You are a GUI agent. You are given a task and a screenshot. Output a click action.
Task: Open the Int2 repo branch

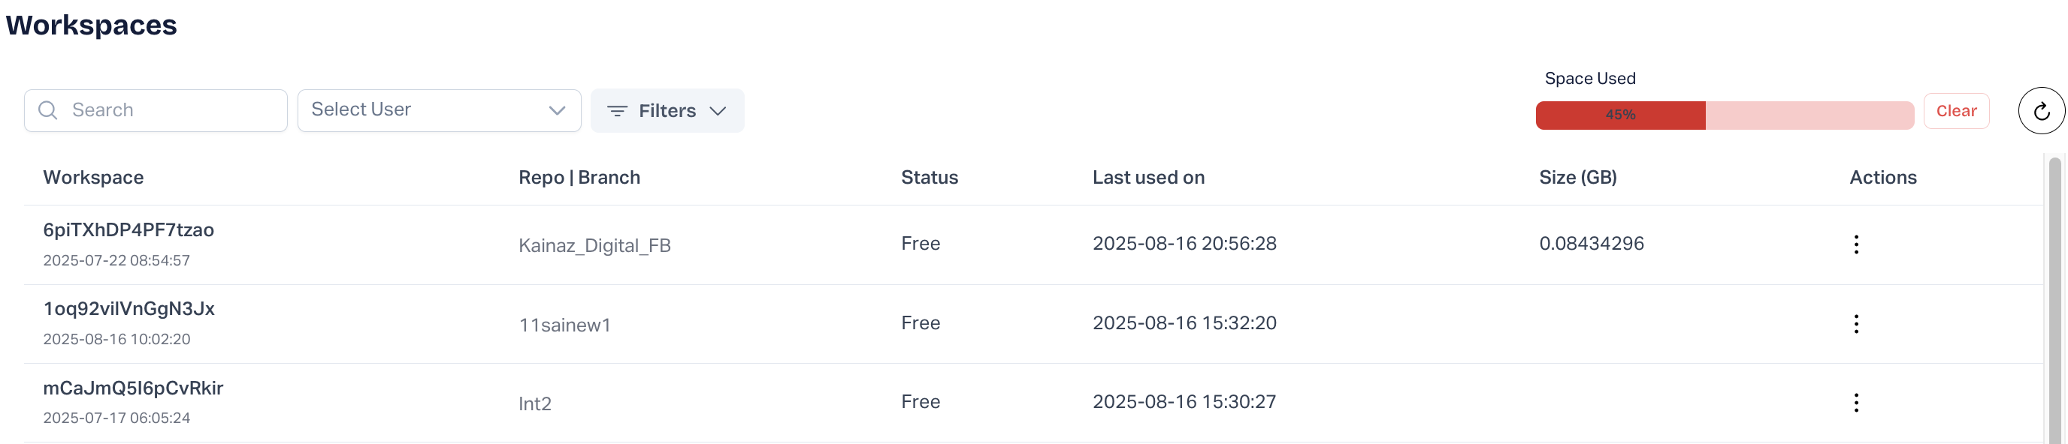[535, 403]
